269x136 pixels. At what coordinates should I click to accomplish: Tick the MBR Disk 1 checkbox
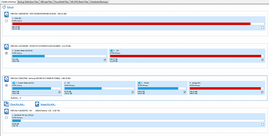pos(6,21)
